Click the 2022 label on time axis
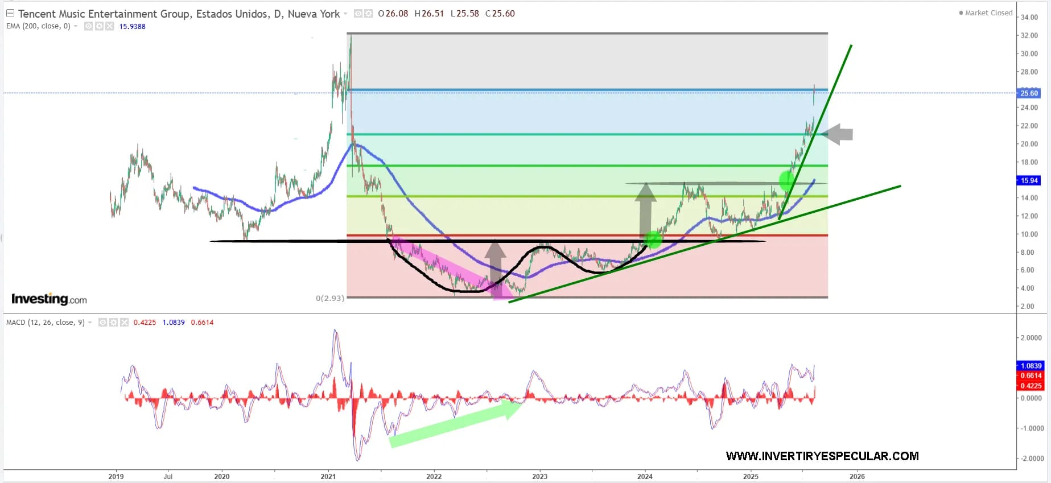Image resolution: width=1051 pixels, height=483 pixels. click(434, 476)
